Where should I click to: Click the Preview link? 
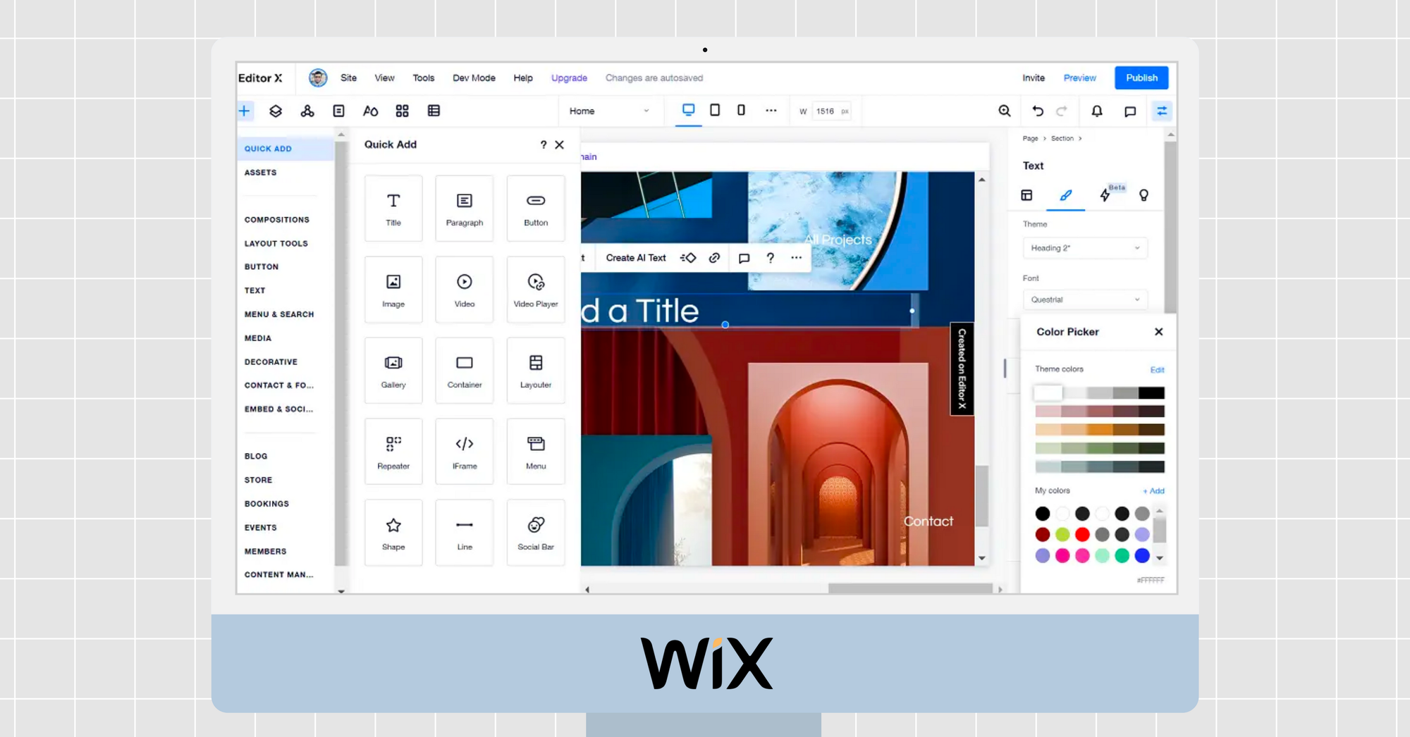tap(1080, 78)
